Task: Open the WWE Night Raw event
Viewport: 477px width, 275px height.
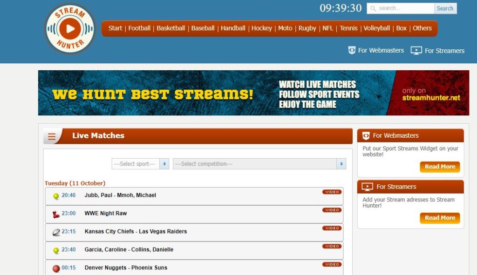Action: [106, 213]
